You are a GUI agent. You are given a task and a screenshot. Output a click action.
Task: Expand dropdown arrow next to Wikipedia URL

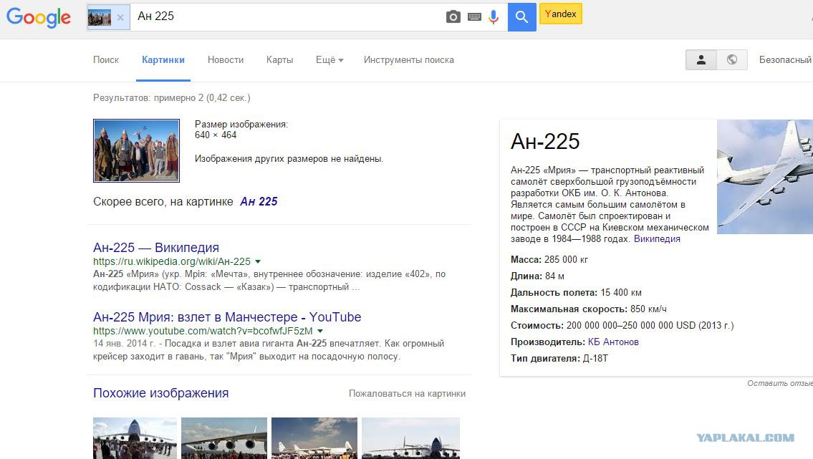click(258, 261)
